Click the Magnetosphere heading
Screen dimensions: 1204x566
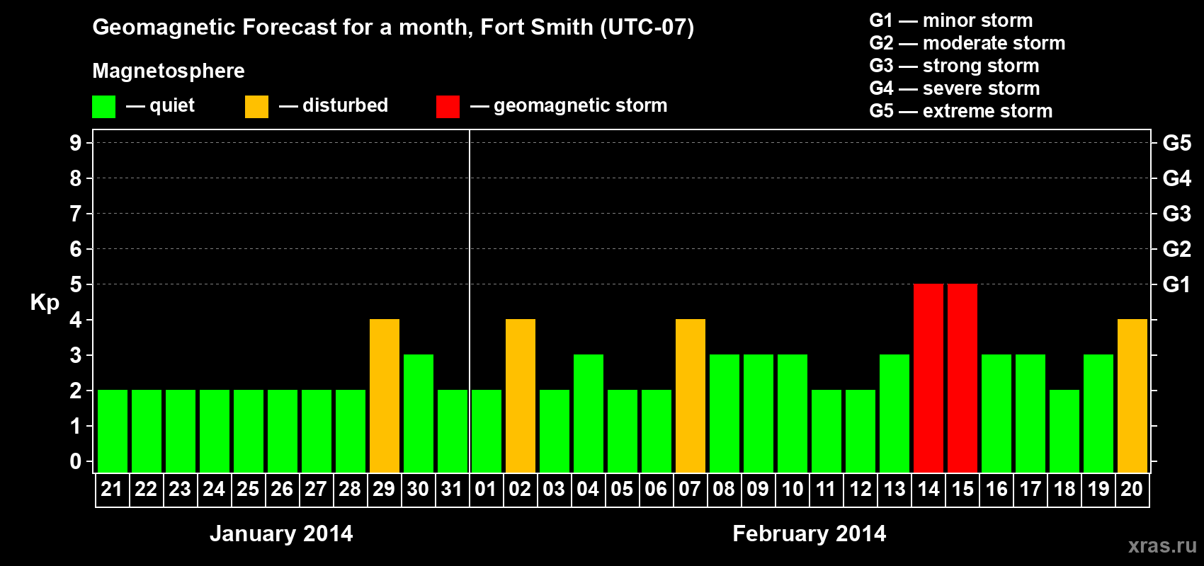pos(169,71)
